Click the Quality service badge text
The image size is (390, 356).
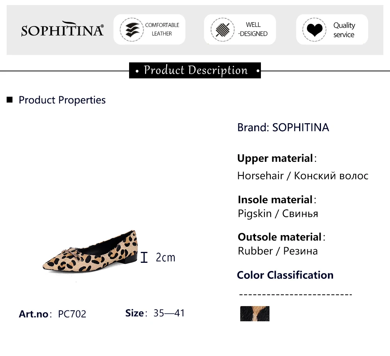pos(344,30)
